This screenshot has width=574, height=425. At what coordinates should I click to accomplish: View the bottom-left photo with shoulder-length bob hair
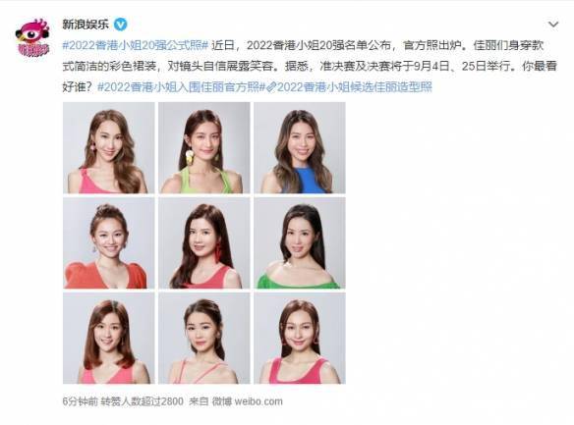pos(109,339)
